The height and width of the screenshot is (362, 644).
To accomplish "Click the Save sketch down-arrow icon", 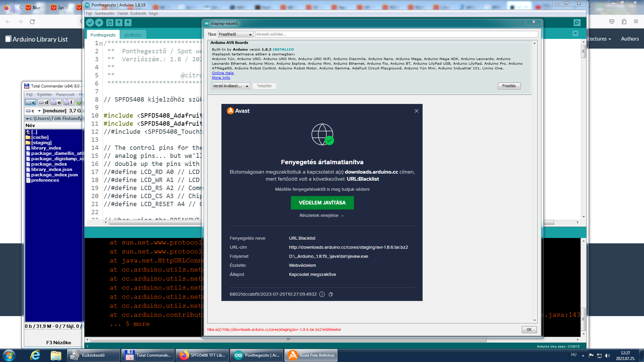I will pyautogui.click(x=128, y=22).
